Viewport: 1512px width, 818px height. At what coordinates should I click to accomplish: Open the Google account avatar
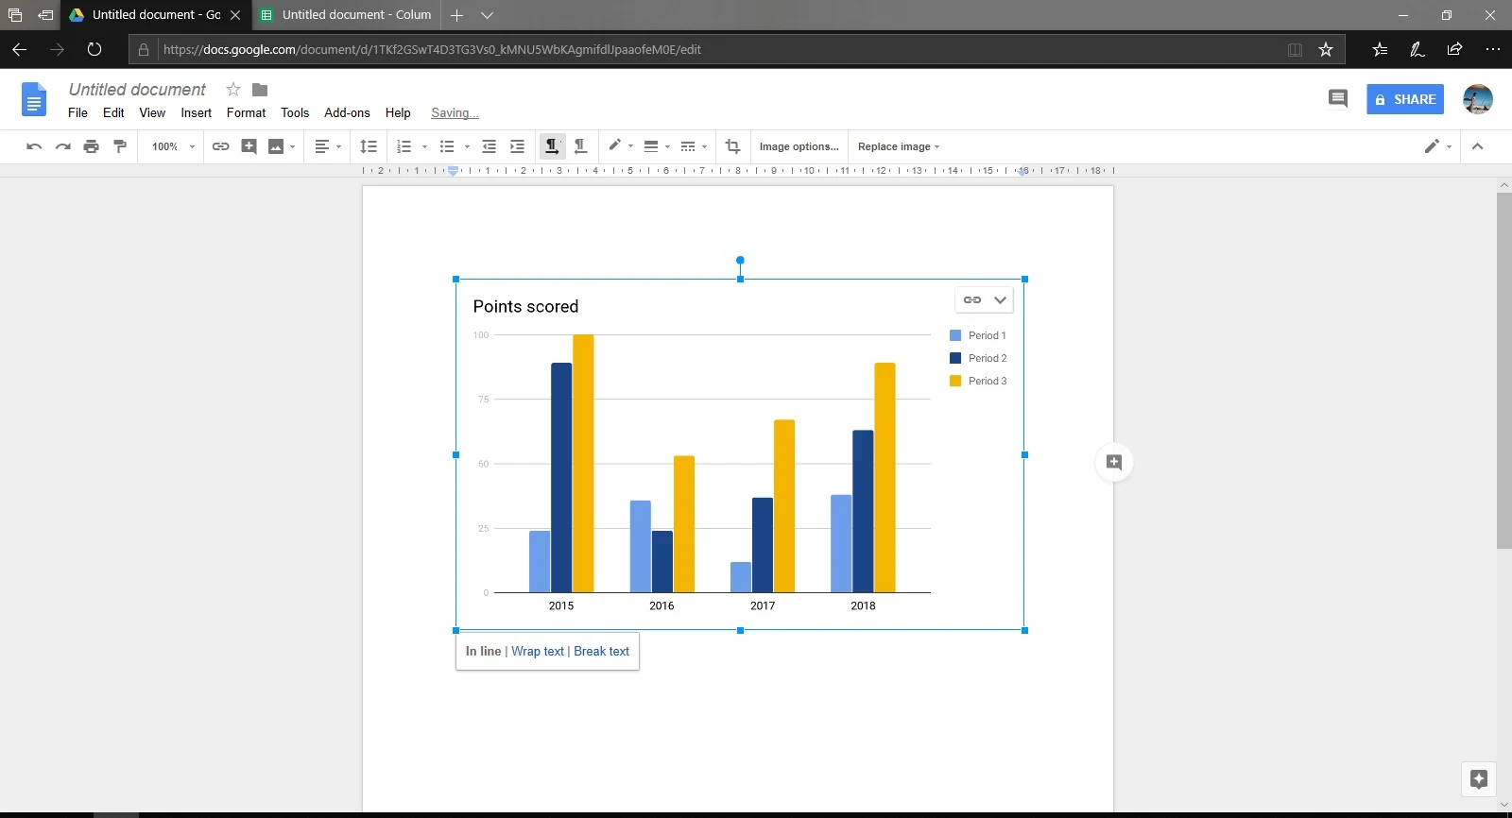click(x=1478, y=99)
